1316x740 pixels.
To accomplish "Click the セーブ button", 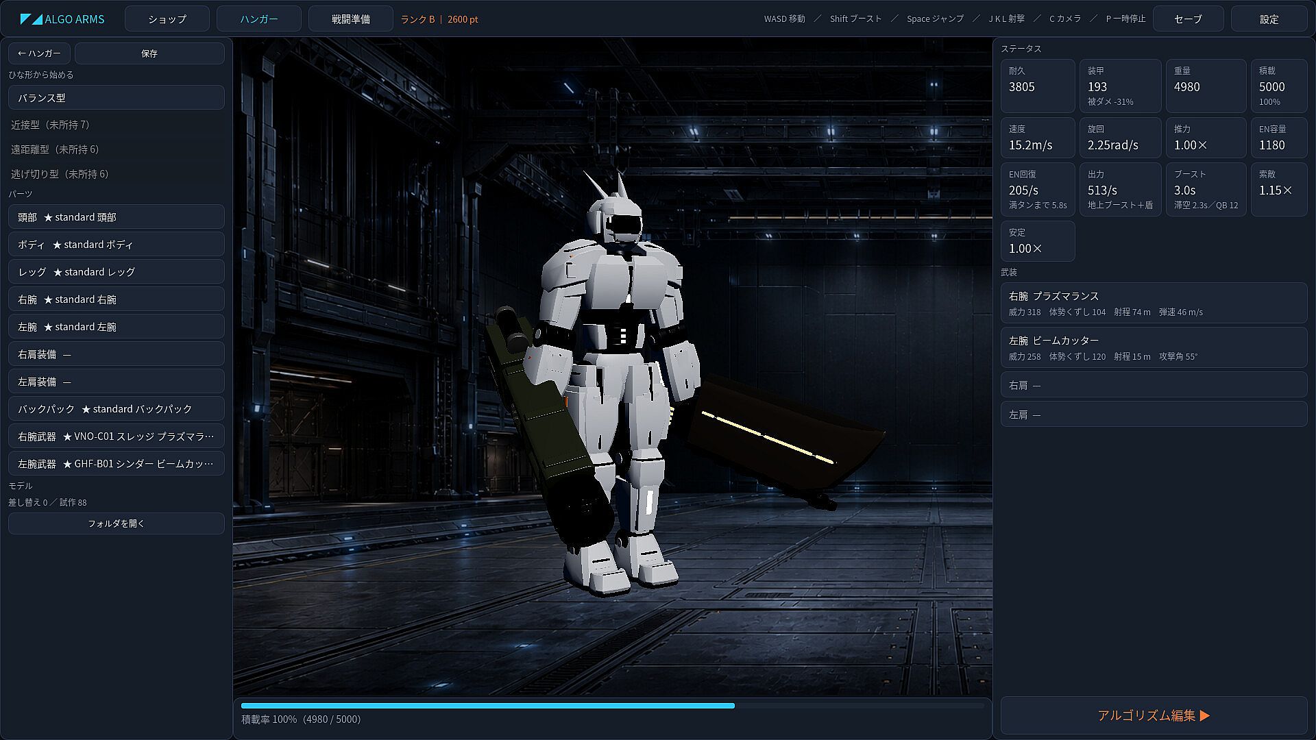I will click(1188, 19).
